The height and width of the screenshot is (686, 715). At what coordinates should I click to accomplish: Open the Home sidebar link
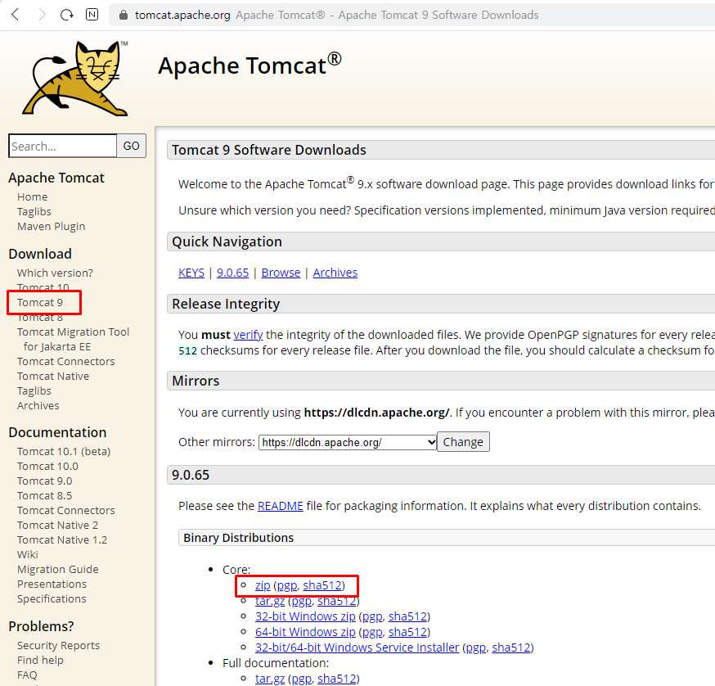coord(33,196)
